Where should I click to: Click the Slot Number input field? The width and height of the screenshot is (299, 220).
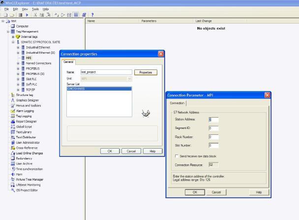(x=213, y=145)
